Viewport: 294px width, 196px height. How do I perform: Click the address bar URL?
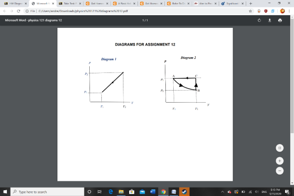(x=83, y=11)
